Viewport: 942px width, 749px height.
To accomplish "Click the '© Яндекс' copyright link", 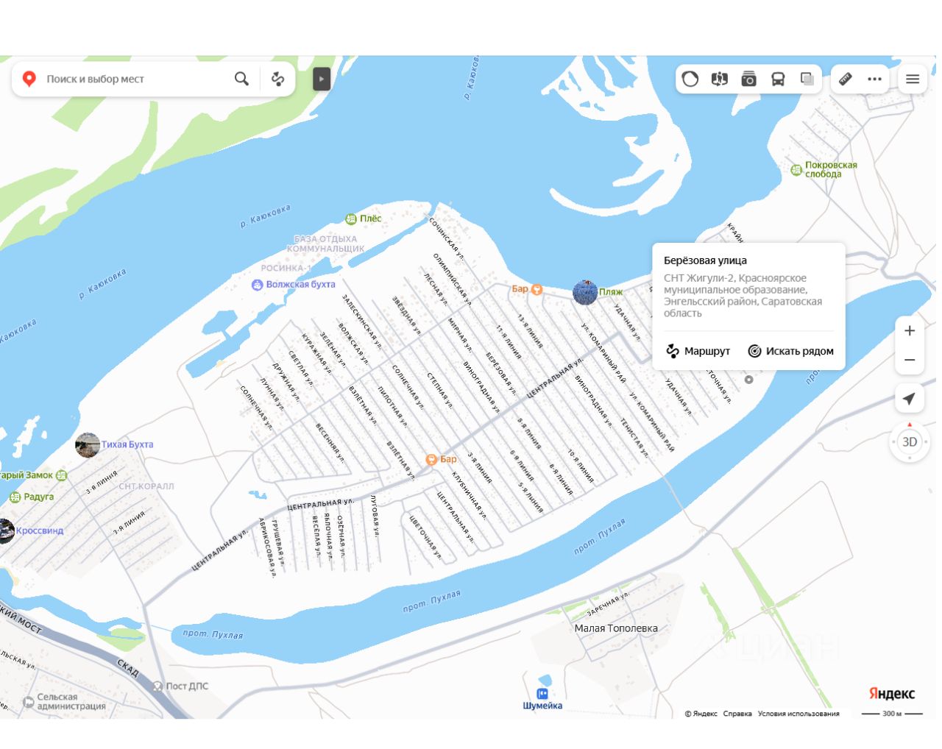I will click(x=701, y=714).
